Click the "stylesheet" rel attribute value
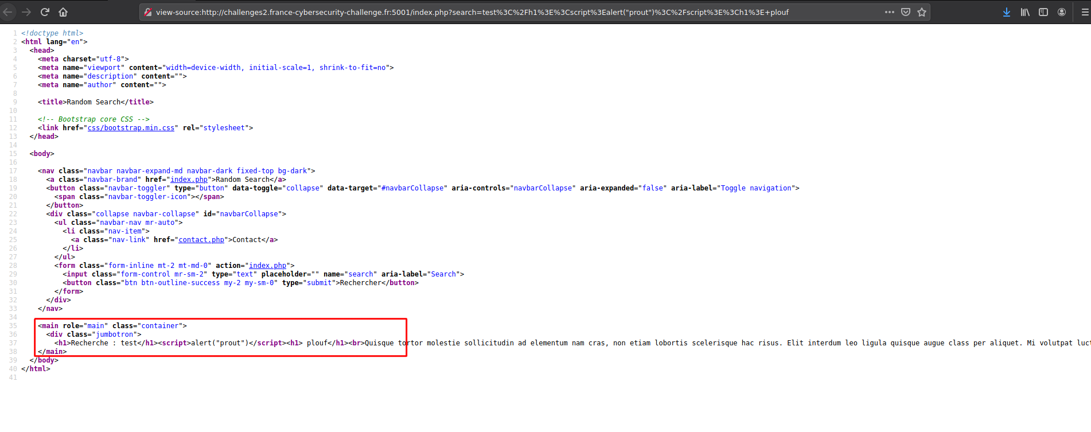The image size is (1091, 432). [224, 128]
